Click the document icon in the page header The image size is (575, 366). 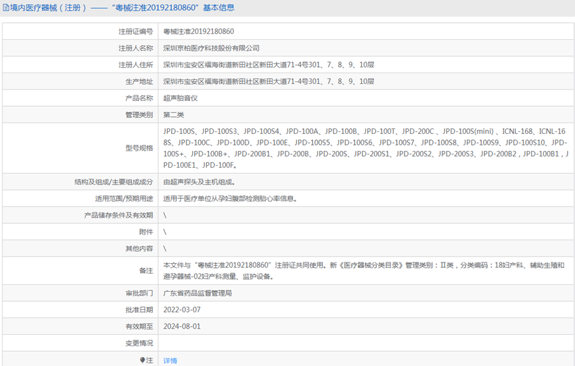tap(6, 7)
